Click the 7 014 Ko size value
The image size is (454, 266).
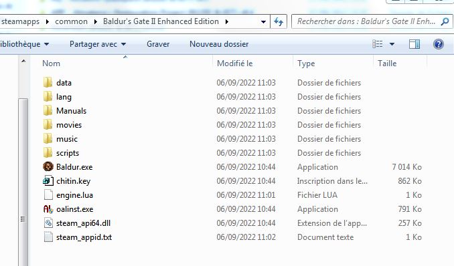point(407,167)
